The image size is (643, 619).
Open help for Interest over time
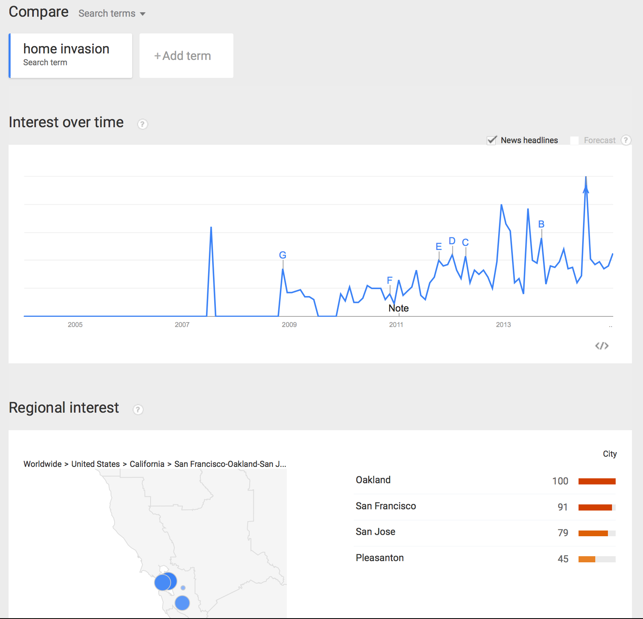click(x=142, y=124)
